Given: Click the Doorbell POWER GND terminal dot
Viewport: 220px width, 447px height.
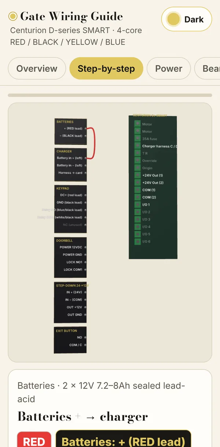Looking at the screenshot, I should coord(85,255).
